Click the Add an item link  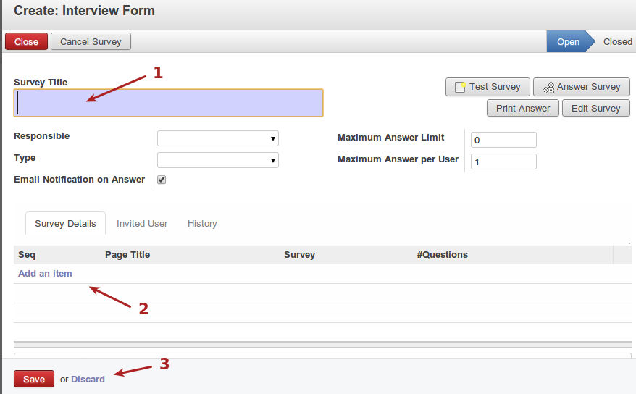(45, 274)
